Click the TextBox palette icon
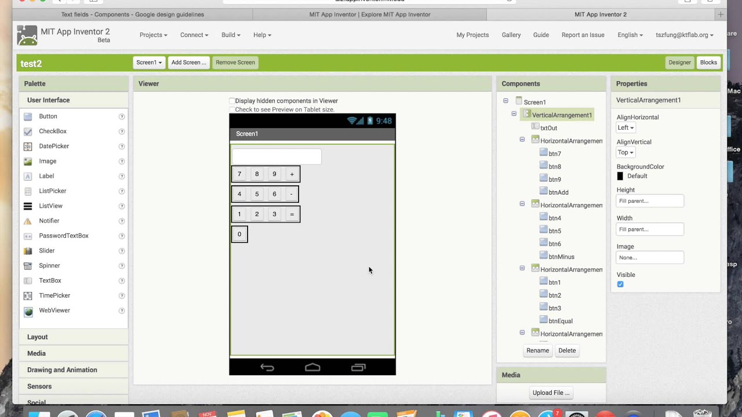Viewport: 742px width, 417px height. pyautogui.click(x=28, y=280)
